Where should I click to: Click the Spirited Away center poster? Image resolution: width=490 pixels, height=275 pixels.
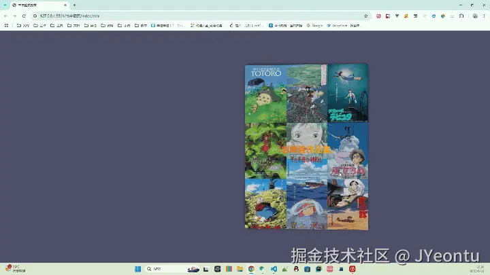click(x=306, y=151)
